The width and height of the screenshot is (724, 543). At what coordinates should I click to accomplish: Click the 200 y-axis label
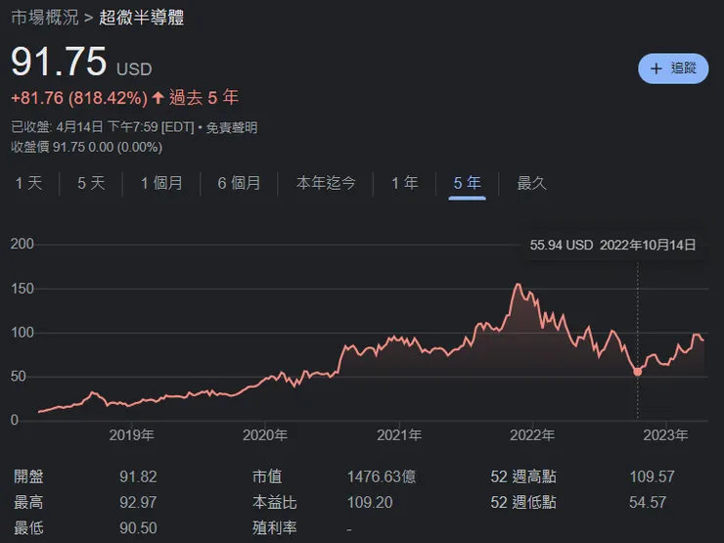coord(23,244)
